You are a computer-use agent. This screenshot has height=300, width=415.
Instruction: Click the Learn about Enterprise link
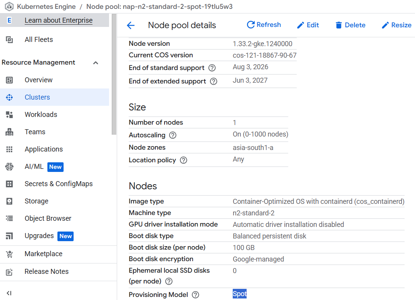coord(59,20)
